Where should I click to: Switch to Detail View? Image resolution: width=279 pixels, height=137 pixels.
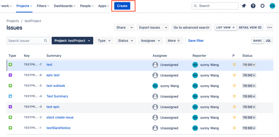(250, 28)
